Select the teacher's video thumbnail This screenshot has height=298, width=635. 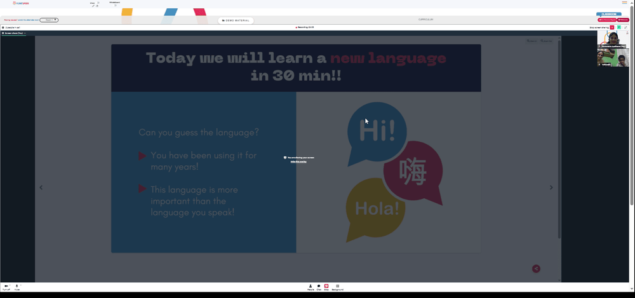613,39
